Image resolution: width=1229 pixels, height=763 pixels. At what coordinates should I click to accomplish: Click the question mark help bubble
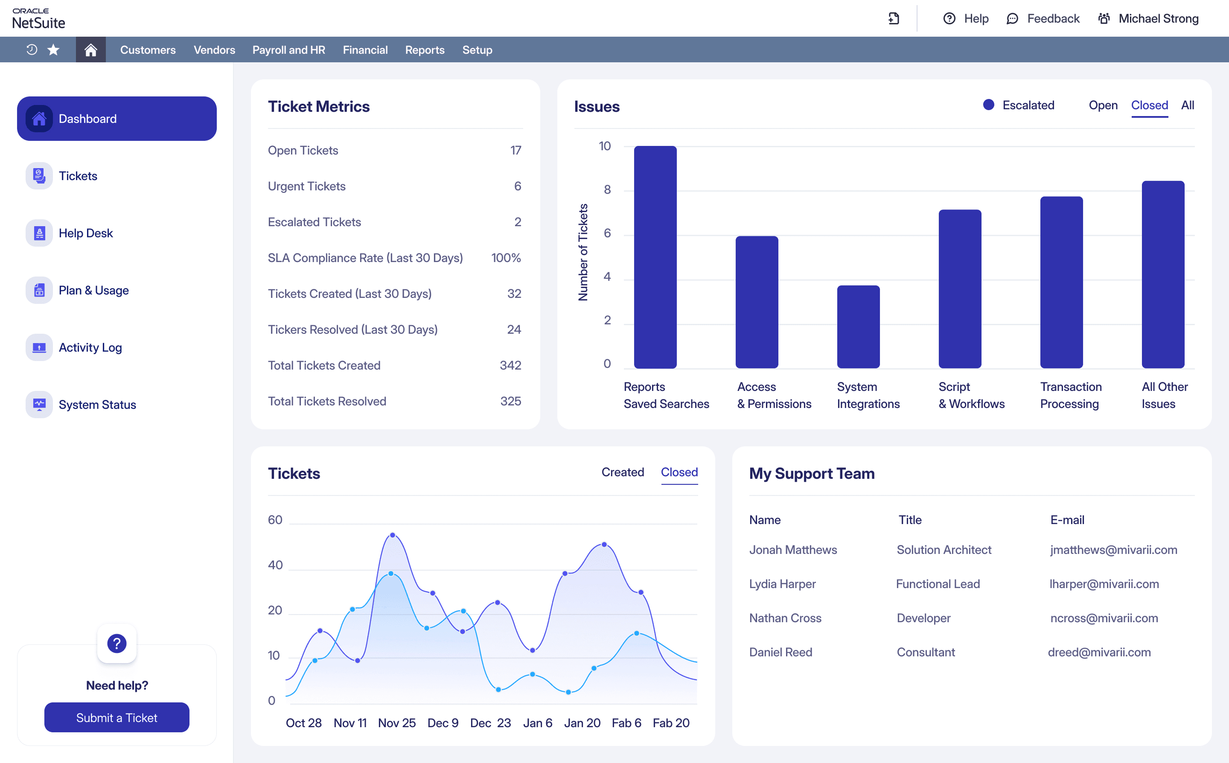click(x=116, y=644)
